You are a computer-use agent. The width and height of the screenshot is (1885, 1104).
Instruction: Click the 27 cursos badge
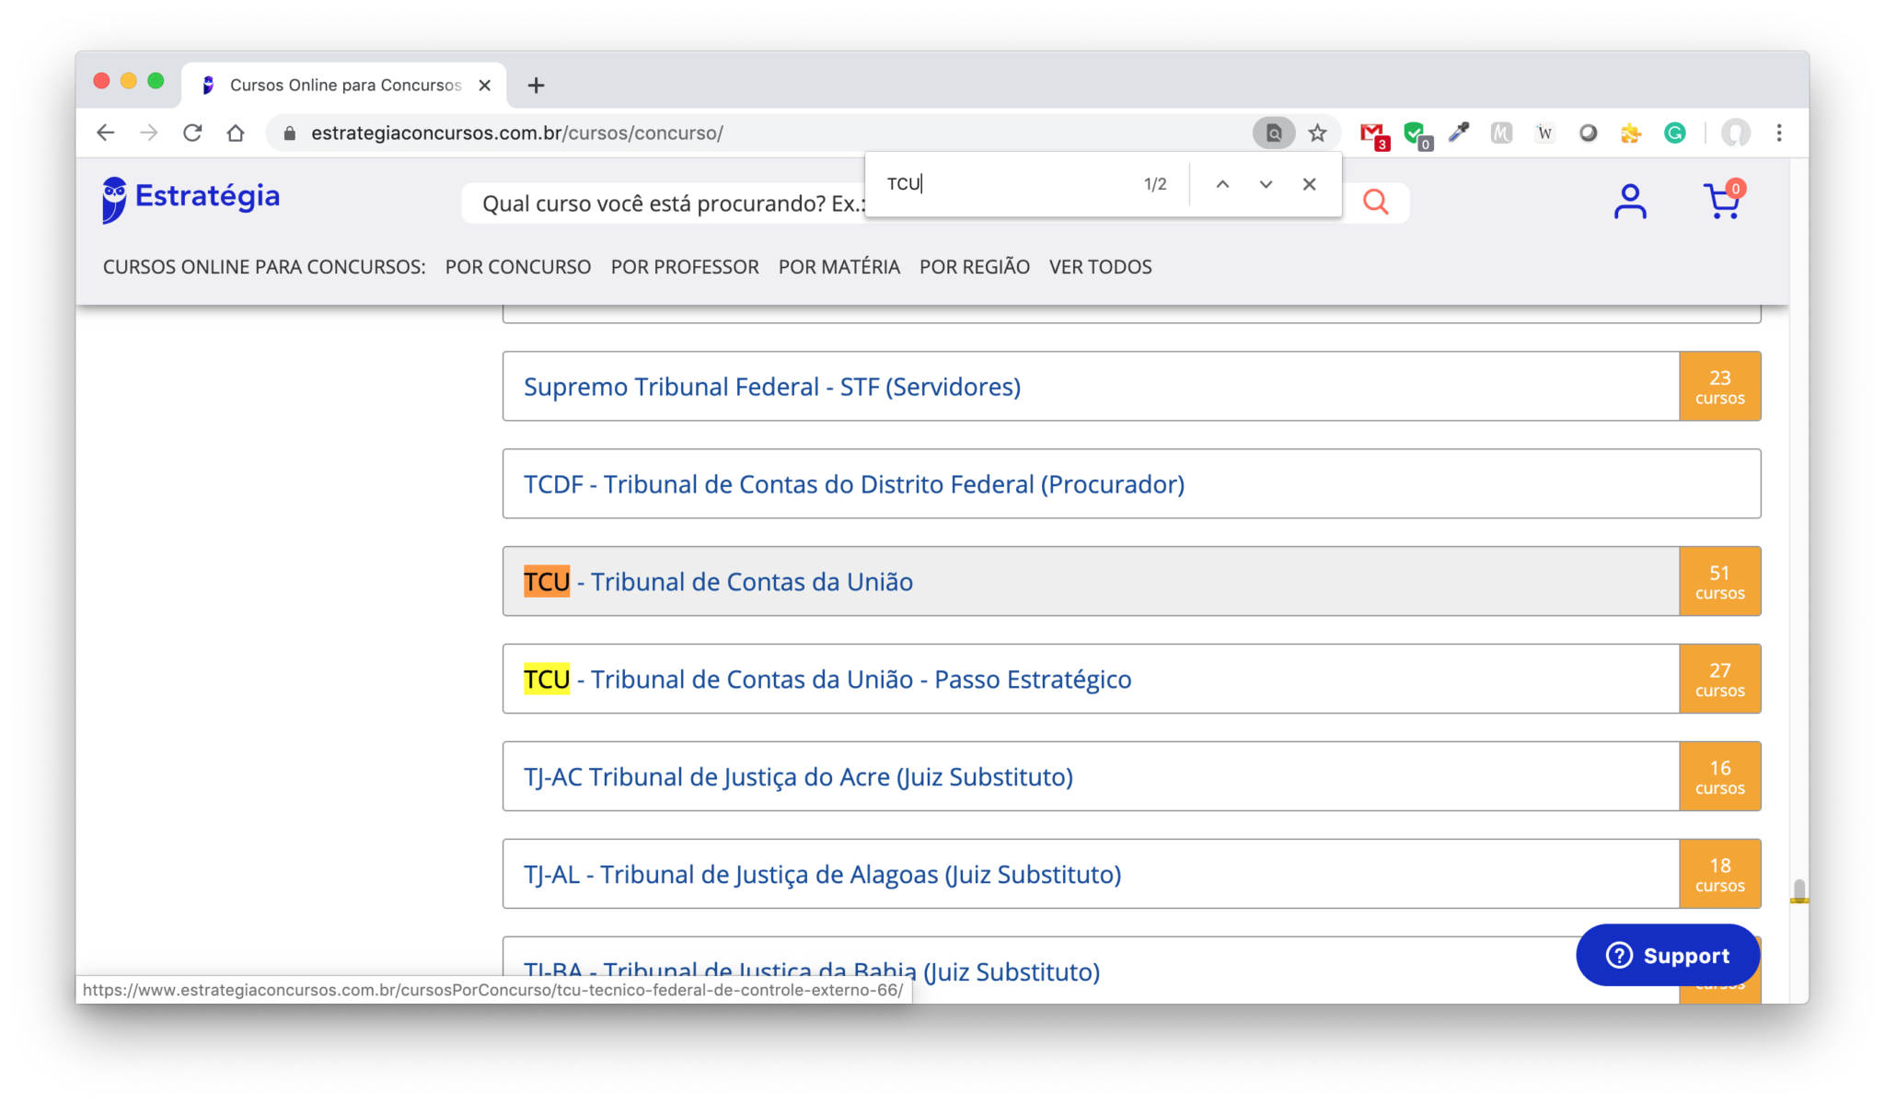[x=1720, y=680]
